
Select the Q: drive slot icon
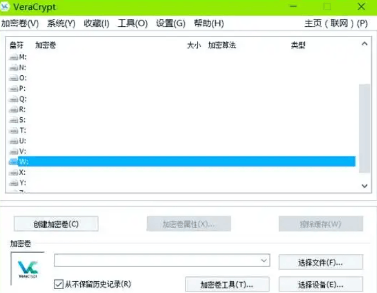click(13, 99)
